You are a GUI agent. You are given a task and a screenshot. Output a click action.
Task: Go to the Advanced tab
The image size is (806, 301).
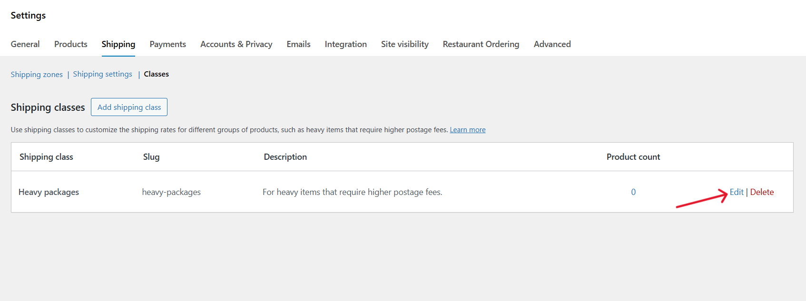click(552, 44)
